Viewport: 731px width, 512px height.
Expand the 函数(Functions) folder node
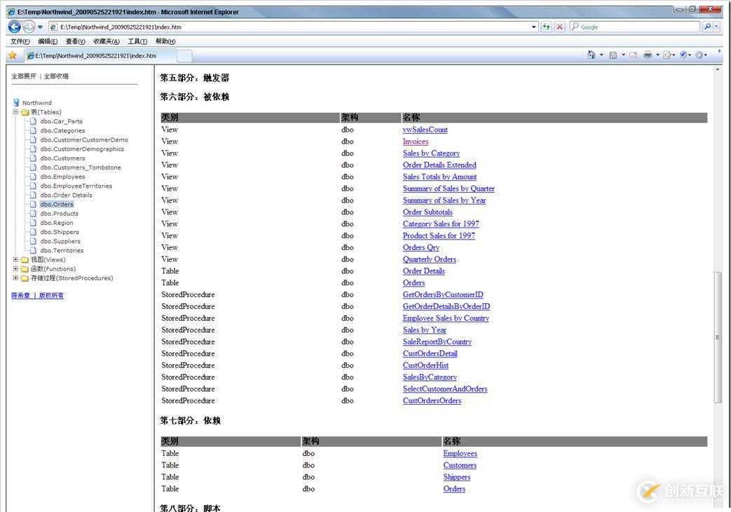tap(15, 269)
